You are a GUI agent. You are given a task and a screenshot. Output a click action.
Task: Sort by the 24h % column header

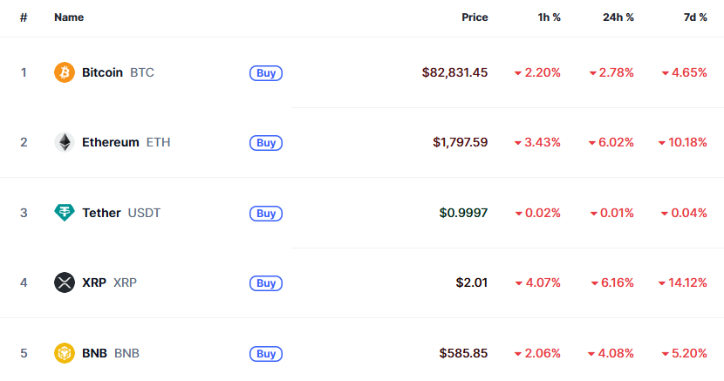tap(618, 17)
